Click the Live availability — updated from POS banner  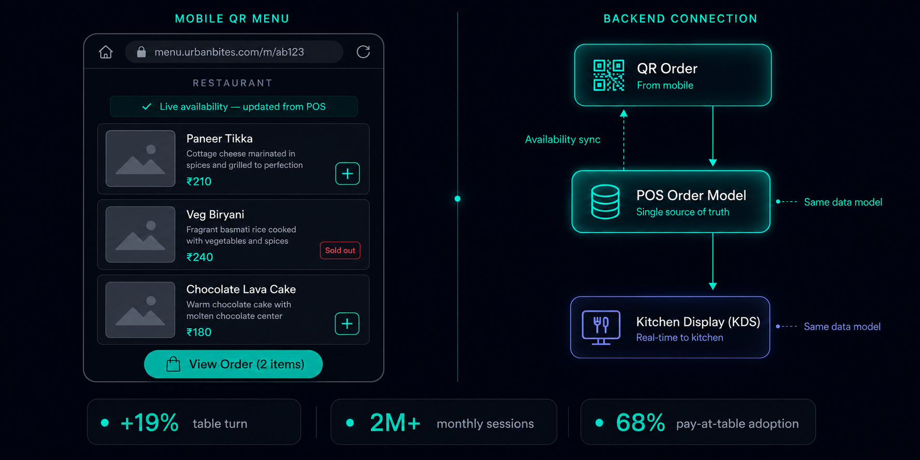[234, 106]
